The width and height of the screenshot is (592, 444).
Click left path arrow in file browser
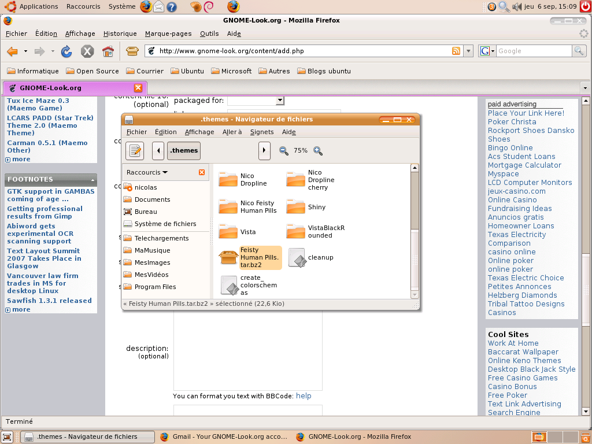158,151
